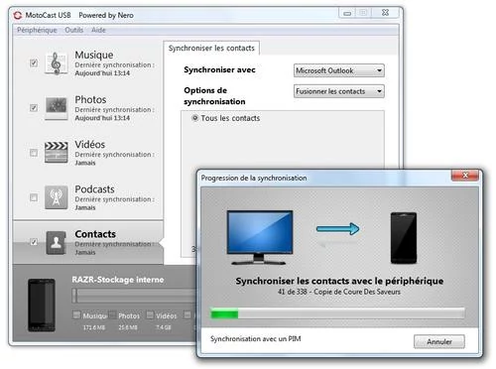Click the Podcasts antenna icon
The image size is (496, 369).
57,197
